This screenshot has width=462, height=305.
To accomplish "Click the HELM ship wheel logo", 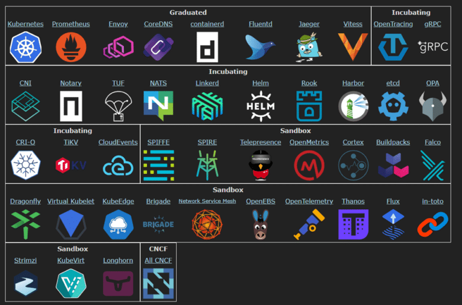I will click(x=261, y=106).
